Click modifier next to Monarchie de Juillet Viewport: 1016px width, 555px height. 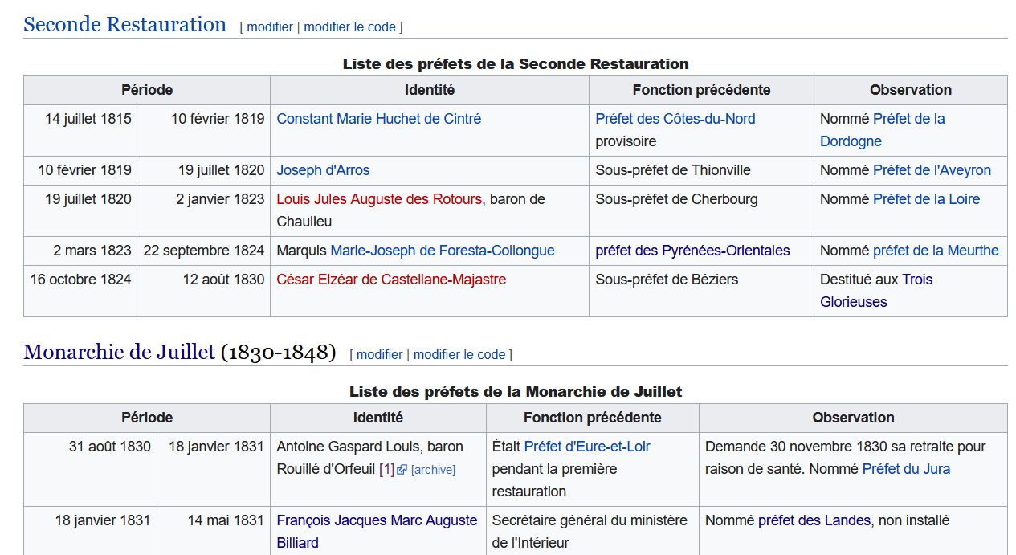379,354
